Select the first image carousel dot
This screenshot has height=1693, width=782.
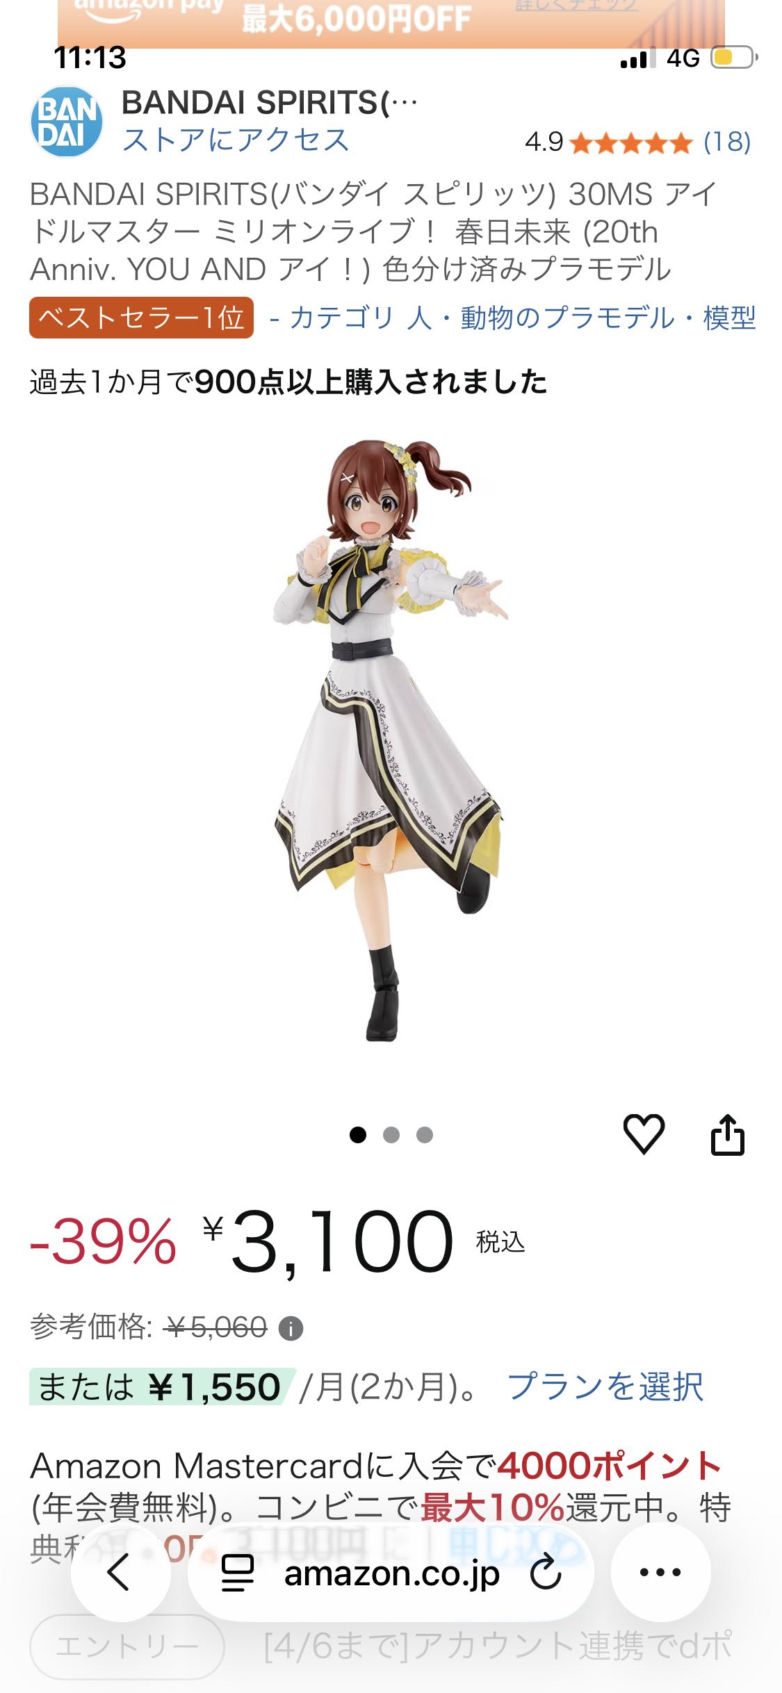[358, 1135]
